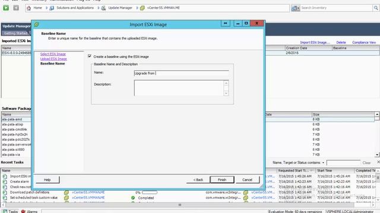Go to the Select ESXi Image step
This screenshot has width=380, height=213.
tap(53, 54)
